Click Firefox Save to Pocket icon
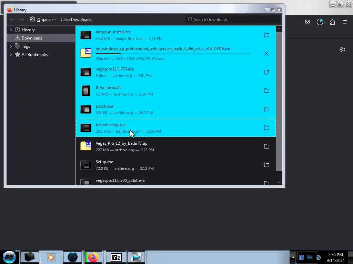 307,22
